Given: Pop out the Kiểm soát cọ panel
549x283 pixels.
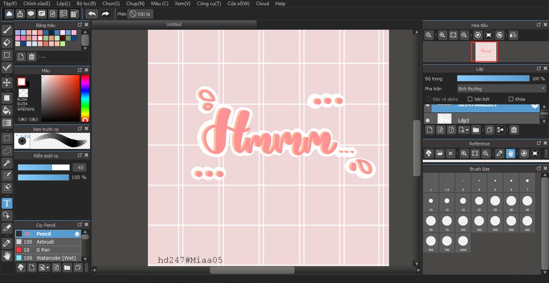Looking at the screenshot, I should point(80,155).
